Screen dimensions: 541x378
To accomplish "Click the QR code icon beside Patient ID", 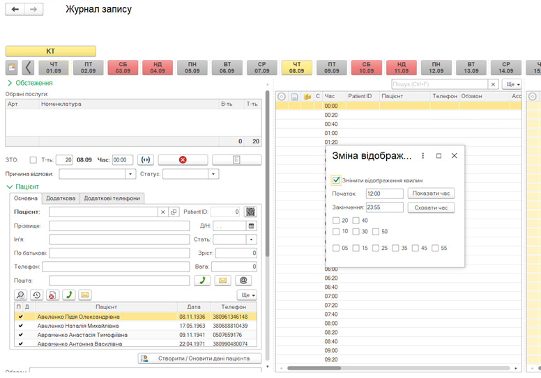I will (x=251, y=212).
